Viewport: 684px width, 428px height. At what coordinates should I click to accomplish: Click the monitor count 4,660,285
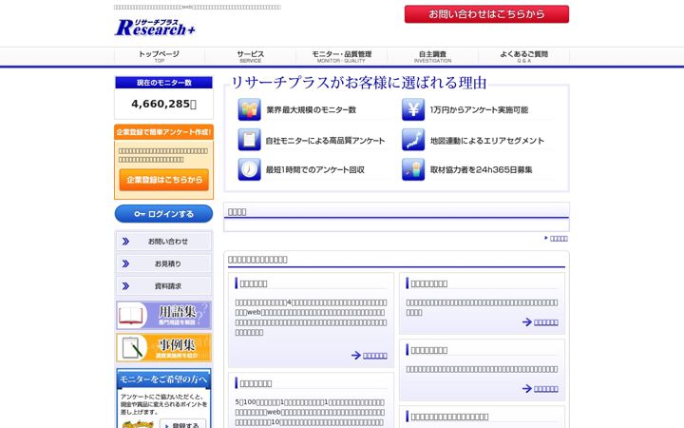pyautogui.click(x=163, y=104)
